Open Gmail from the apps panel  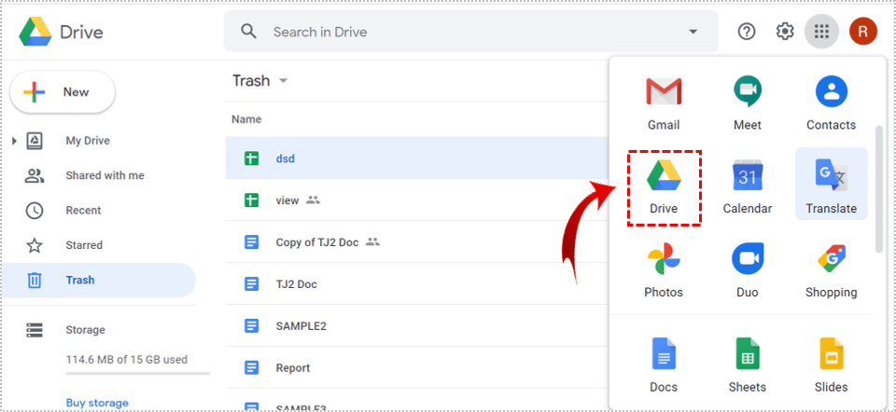click(x=664, y=102)
